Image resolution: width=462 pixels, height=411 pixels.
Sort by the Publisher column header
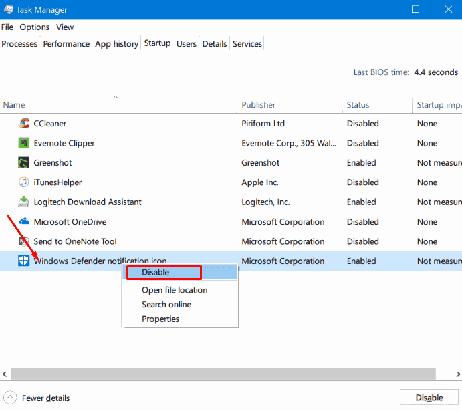coord(258,105)
